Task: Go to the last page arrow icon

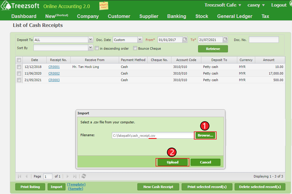Action: pos(75,176)
